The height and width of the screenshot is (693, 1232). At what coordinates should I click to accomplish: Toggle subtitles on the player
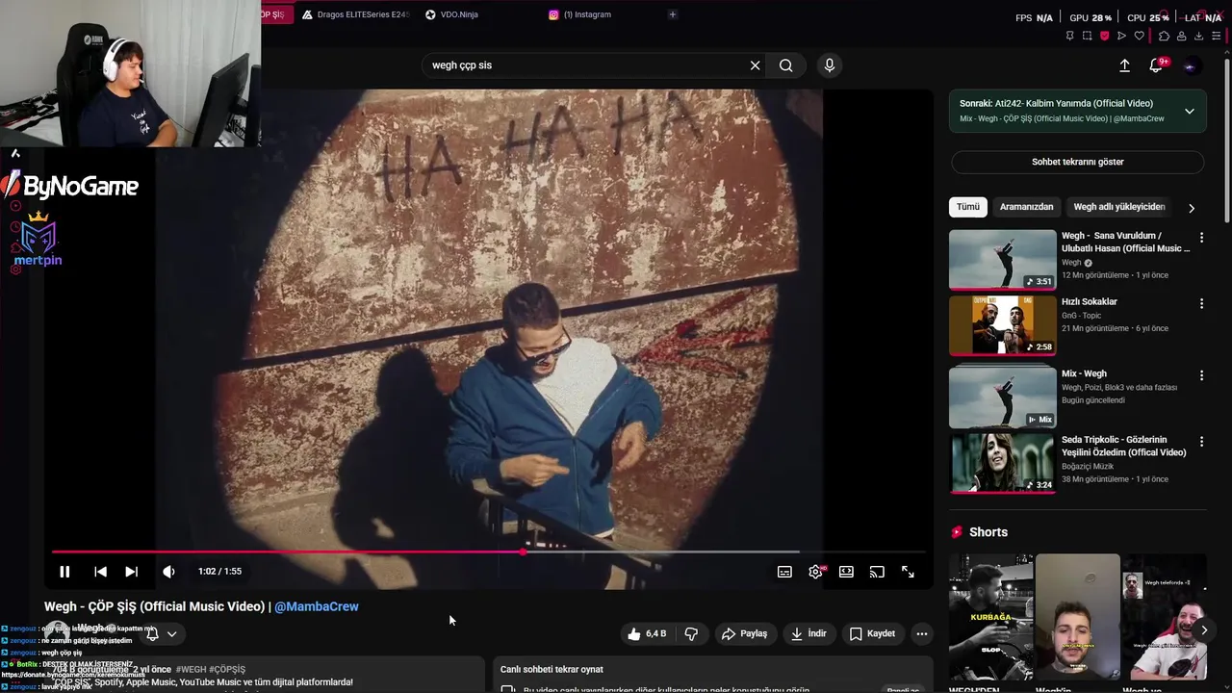click(x=784, y=572)
